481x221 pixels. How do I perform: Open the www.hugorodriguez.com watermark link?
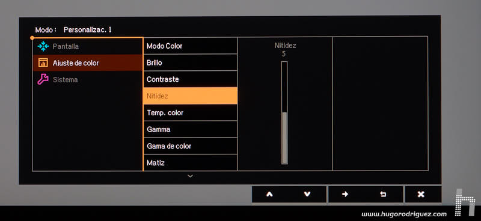tap(403, 214)
